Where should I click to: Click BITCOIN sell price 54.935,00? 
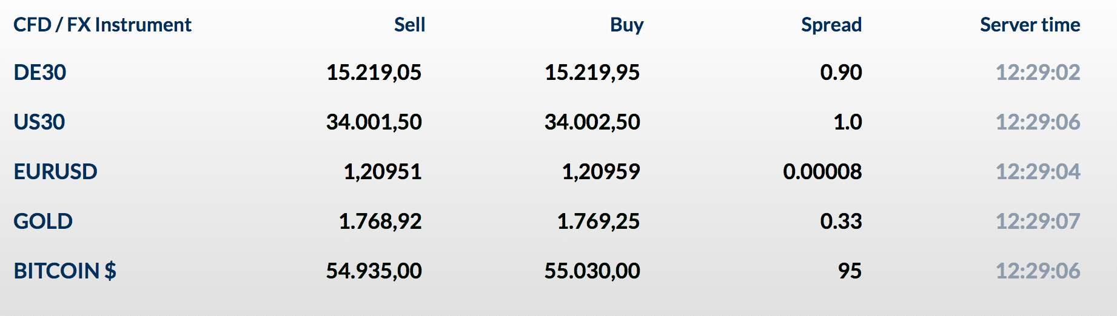click(x=374, y=271)
